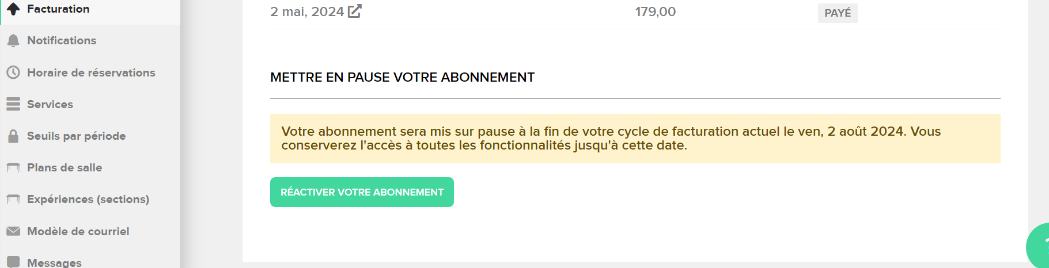
Task: Open the Facturation sidebar entry
Action: [x=58, y=9]
